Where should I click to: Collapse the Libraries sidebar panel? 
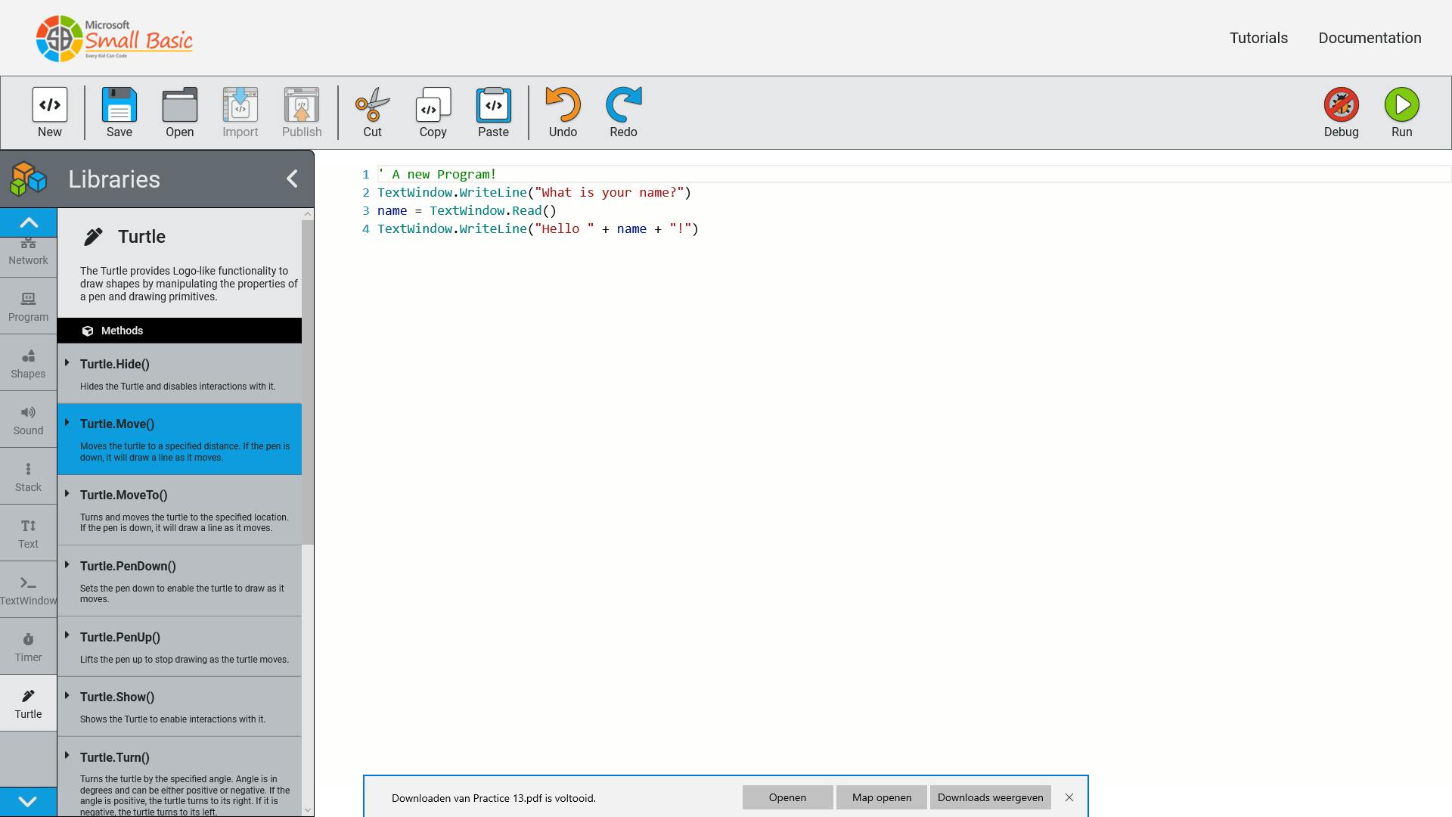[292, 179]
